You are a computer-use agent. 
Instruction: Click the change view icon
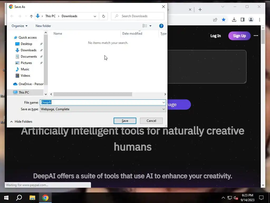coord(145,26)
